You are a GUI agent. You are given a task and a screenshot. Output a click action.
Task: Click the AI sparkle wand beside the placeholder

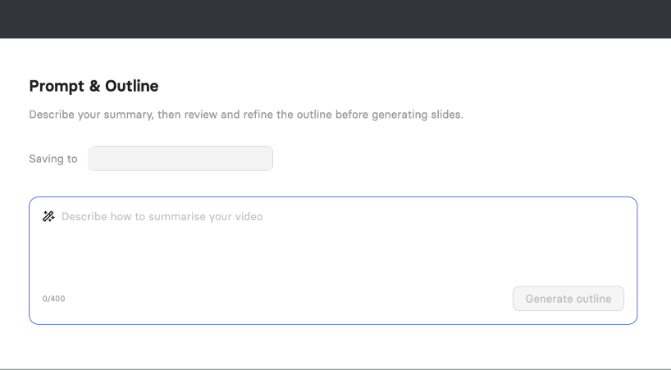click(48, 217)
